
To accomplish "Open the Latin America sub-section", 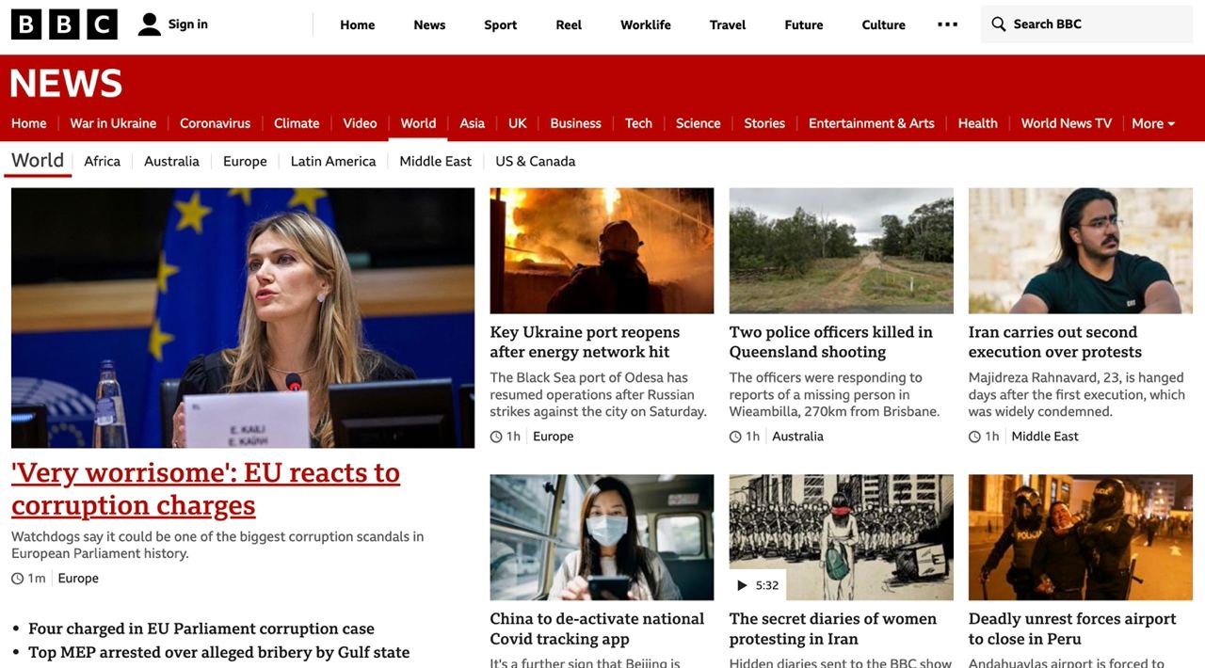I will 332,161.
